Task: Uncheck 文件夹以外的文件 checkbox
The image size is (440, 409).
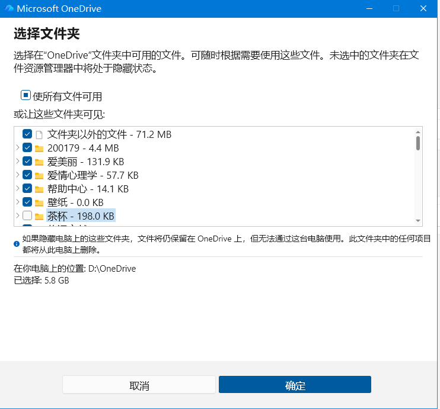Action: tap(27, 134)
